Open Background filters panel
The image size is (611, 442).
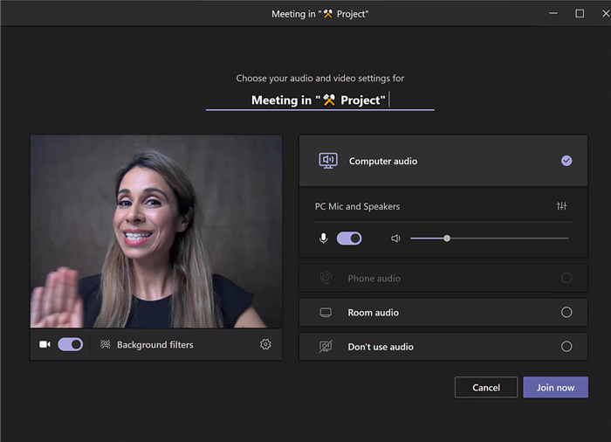tap(154, 344)
